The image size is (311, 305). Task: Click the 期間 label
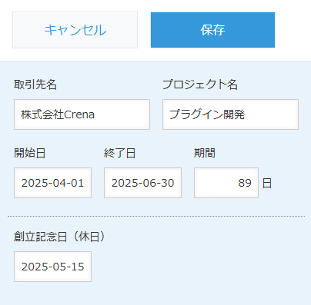click(x=205, y=153)
